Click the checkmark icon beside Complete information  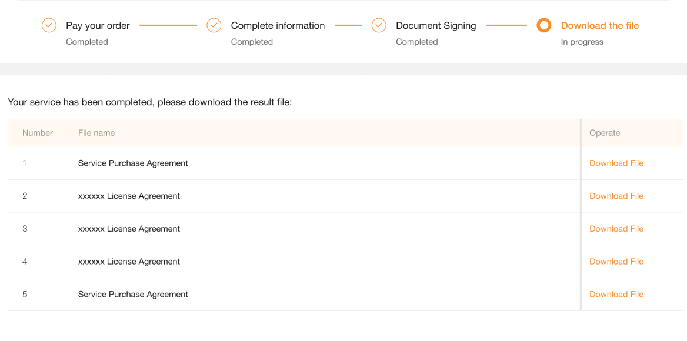point(214,25)
